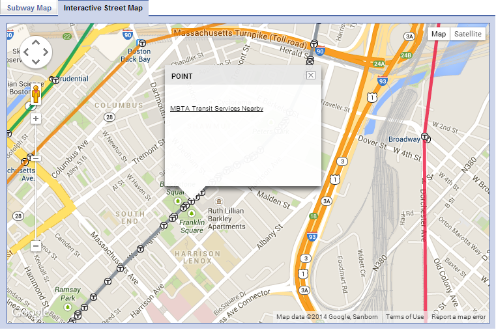Switch map view to Satellite

pos(467,34)
